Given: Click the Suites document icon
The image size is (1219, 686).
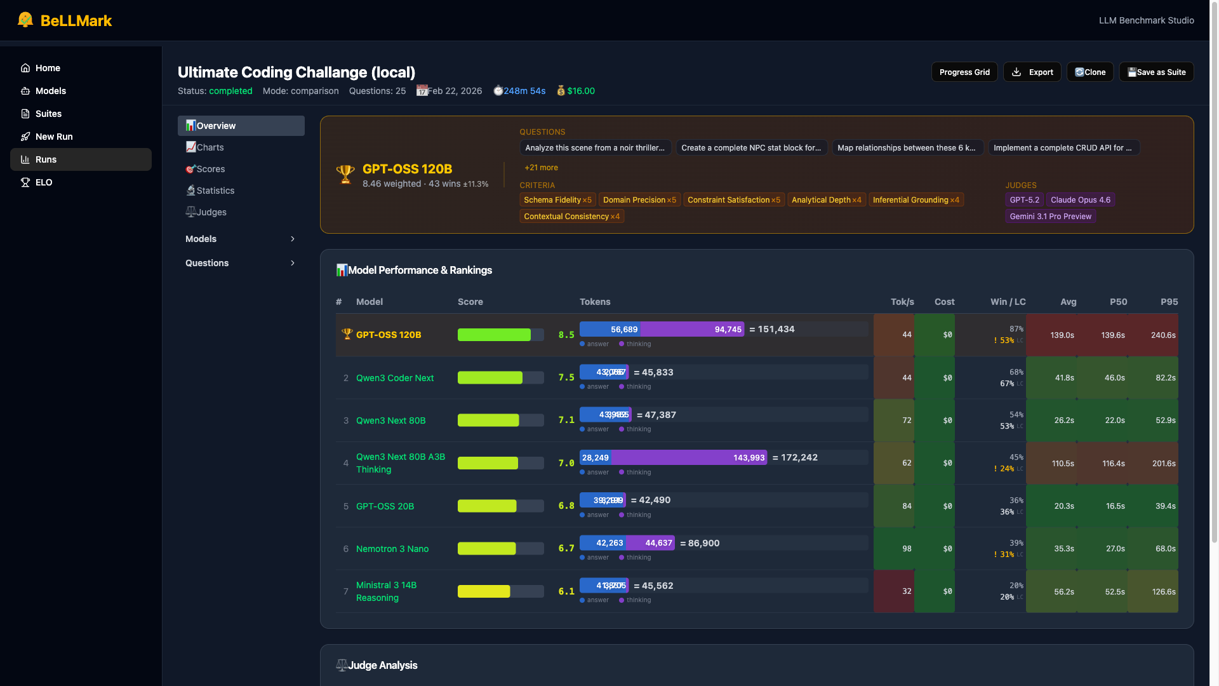Looking at the screenshot, I should pos(25,114).
